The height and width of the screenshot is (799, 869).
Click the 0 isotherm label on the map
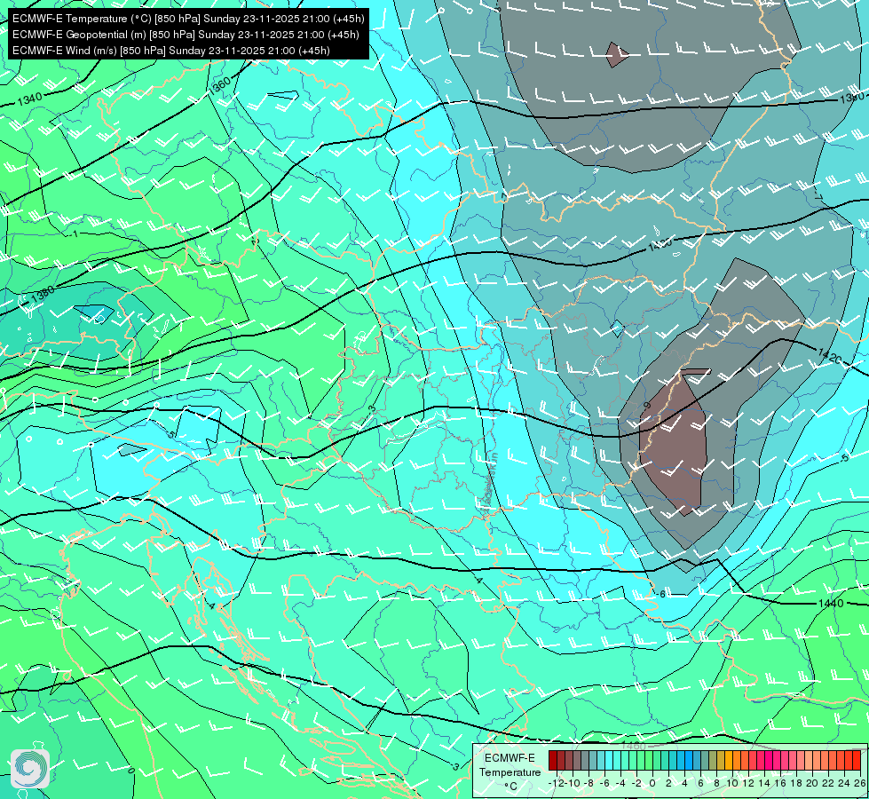pos(130,771)
